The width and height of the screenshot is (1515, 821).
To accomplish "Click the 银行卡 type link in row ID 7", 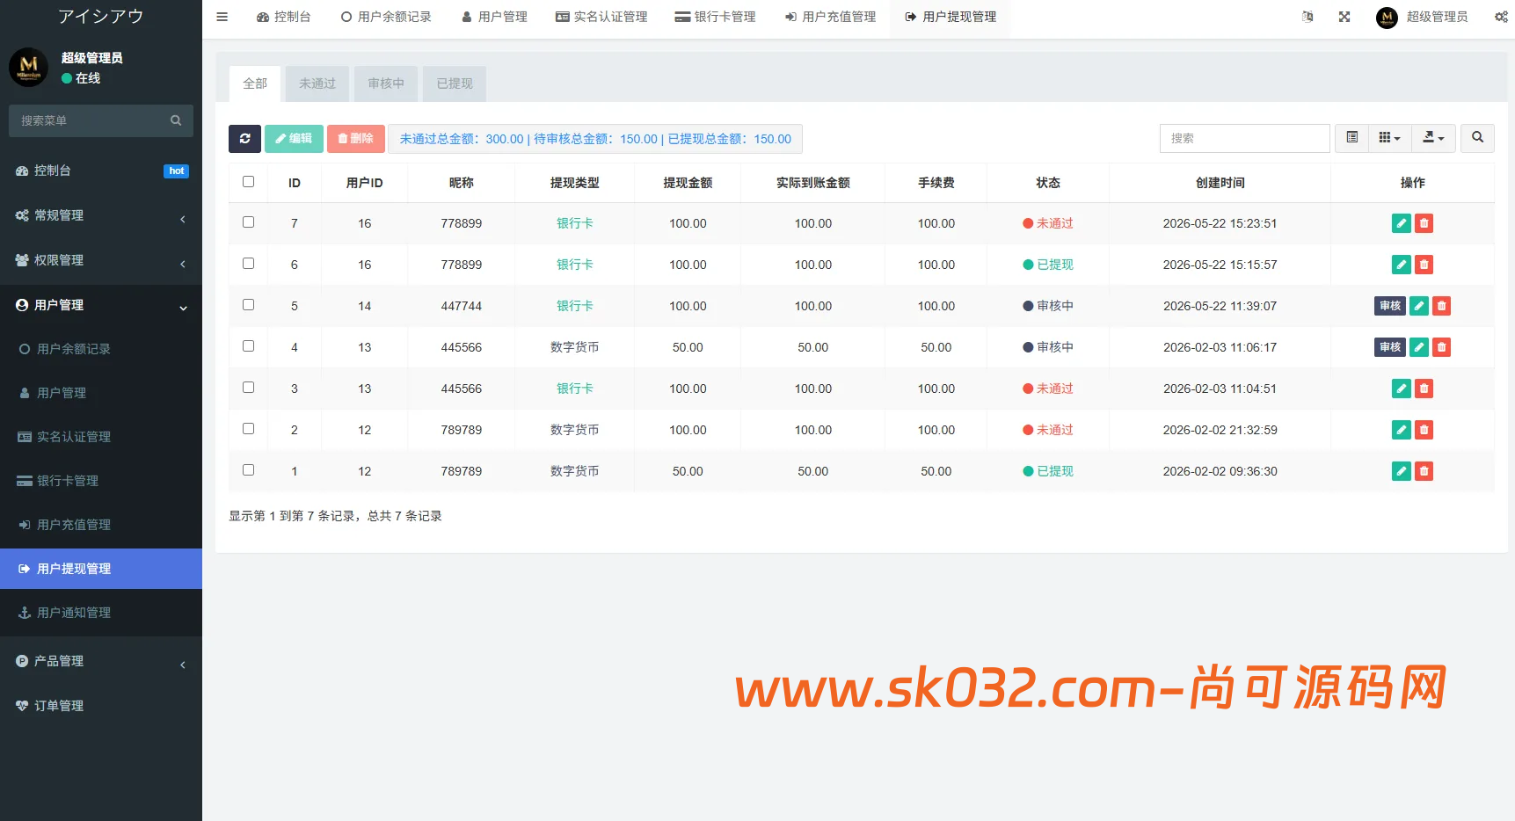I will (x=575, y=223).
